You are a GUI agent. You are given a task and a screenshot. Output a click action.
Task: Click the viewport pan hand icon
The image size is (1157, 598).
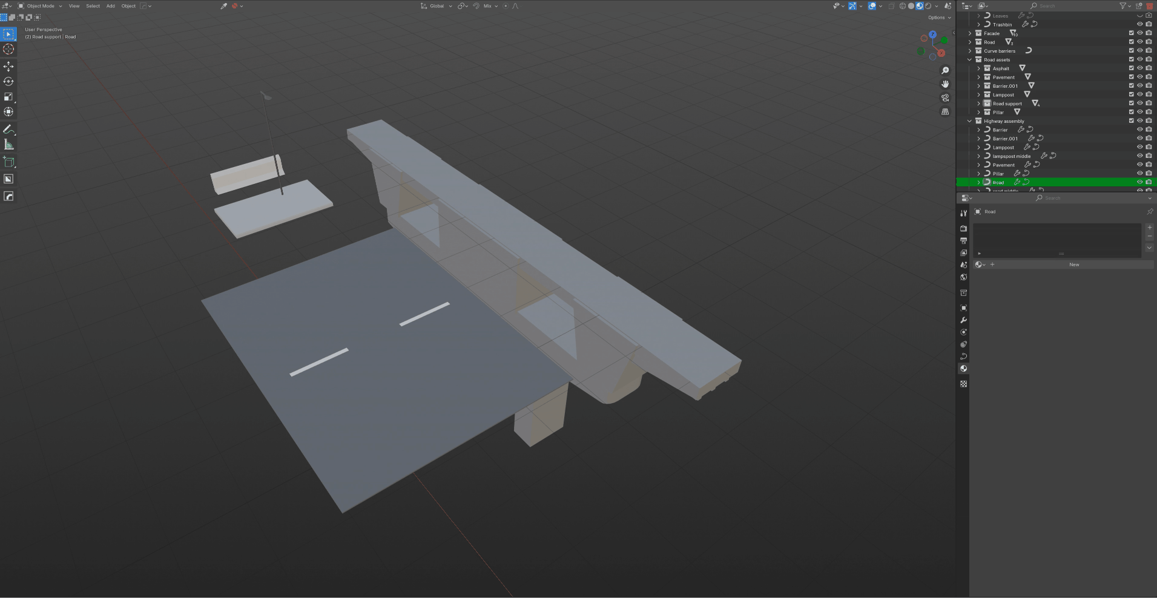[945, 84]
